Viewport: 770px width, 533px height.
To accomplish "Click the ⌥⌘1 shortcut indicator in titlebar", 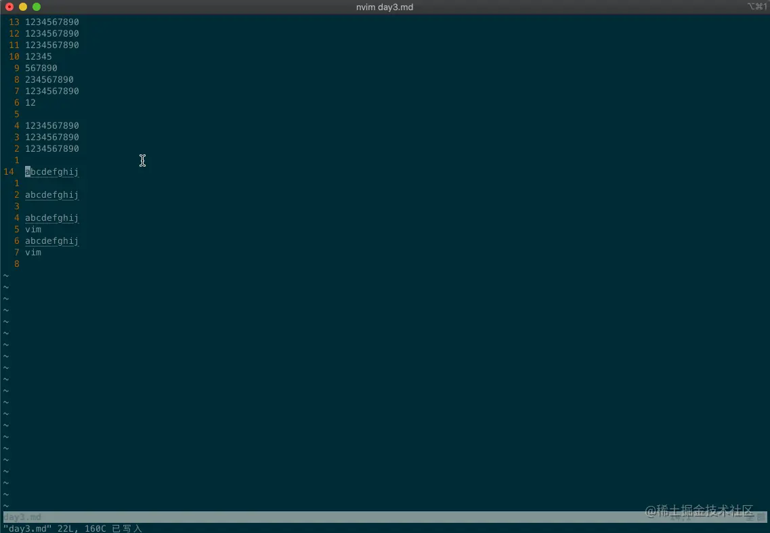I will pyautogui.click(x=756, y=7).
